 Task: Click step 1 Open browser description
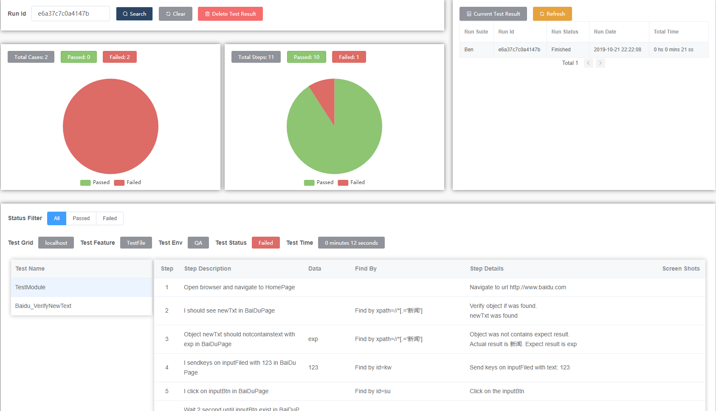click(x=240, y=287)
